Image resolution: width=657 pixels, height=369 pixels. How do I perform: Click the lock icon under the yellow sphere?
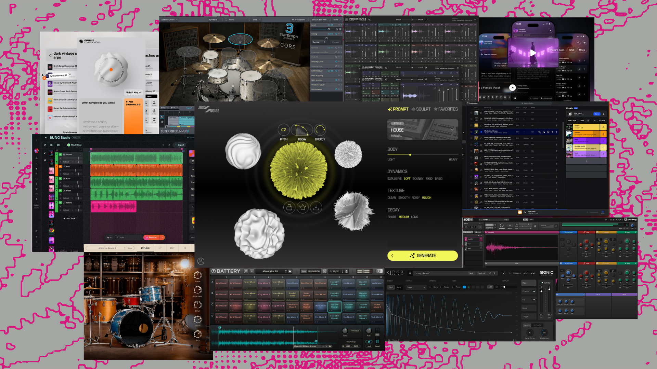click(x=289, y=207)
